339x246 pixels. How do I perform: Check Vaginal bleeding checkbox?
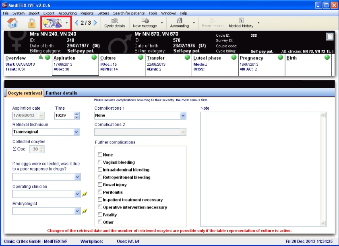(x=100, y=162)
